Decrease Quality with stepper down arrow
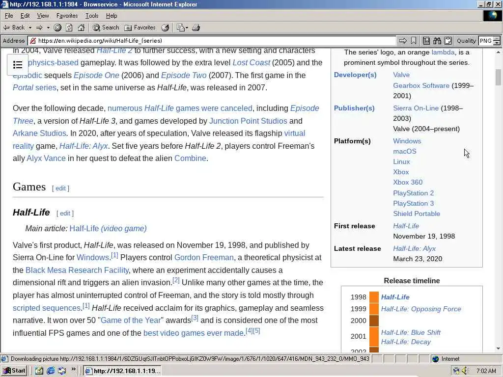The height and width of the screenshot is (377, 503). [x=497, y=43]
